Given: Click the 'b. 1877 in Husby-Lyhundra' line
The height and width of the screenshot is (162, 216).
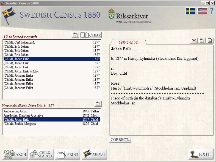Looking at the screenshot, I should pyautogui.click(x=155, y=58).
